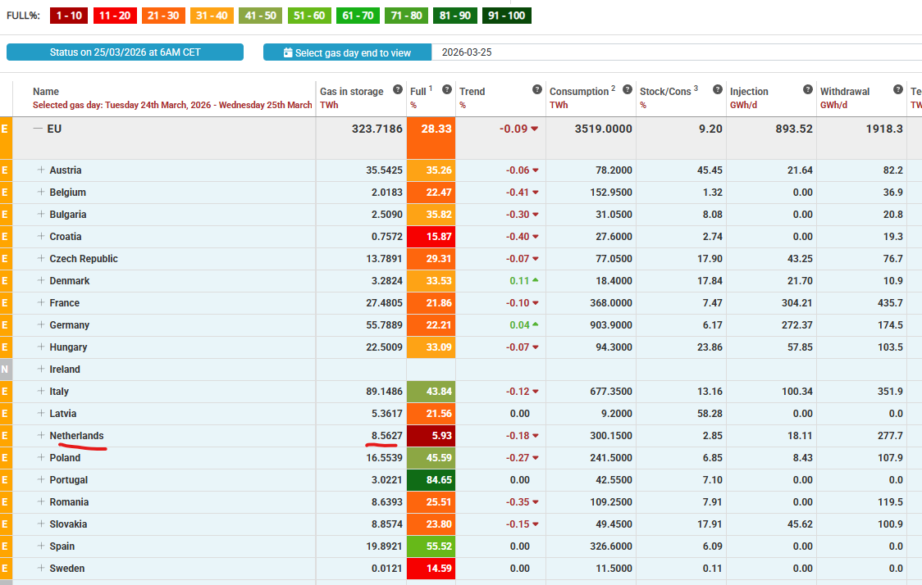Click help icon beside Consumption header

tap(627, 89)
